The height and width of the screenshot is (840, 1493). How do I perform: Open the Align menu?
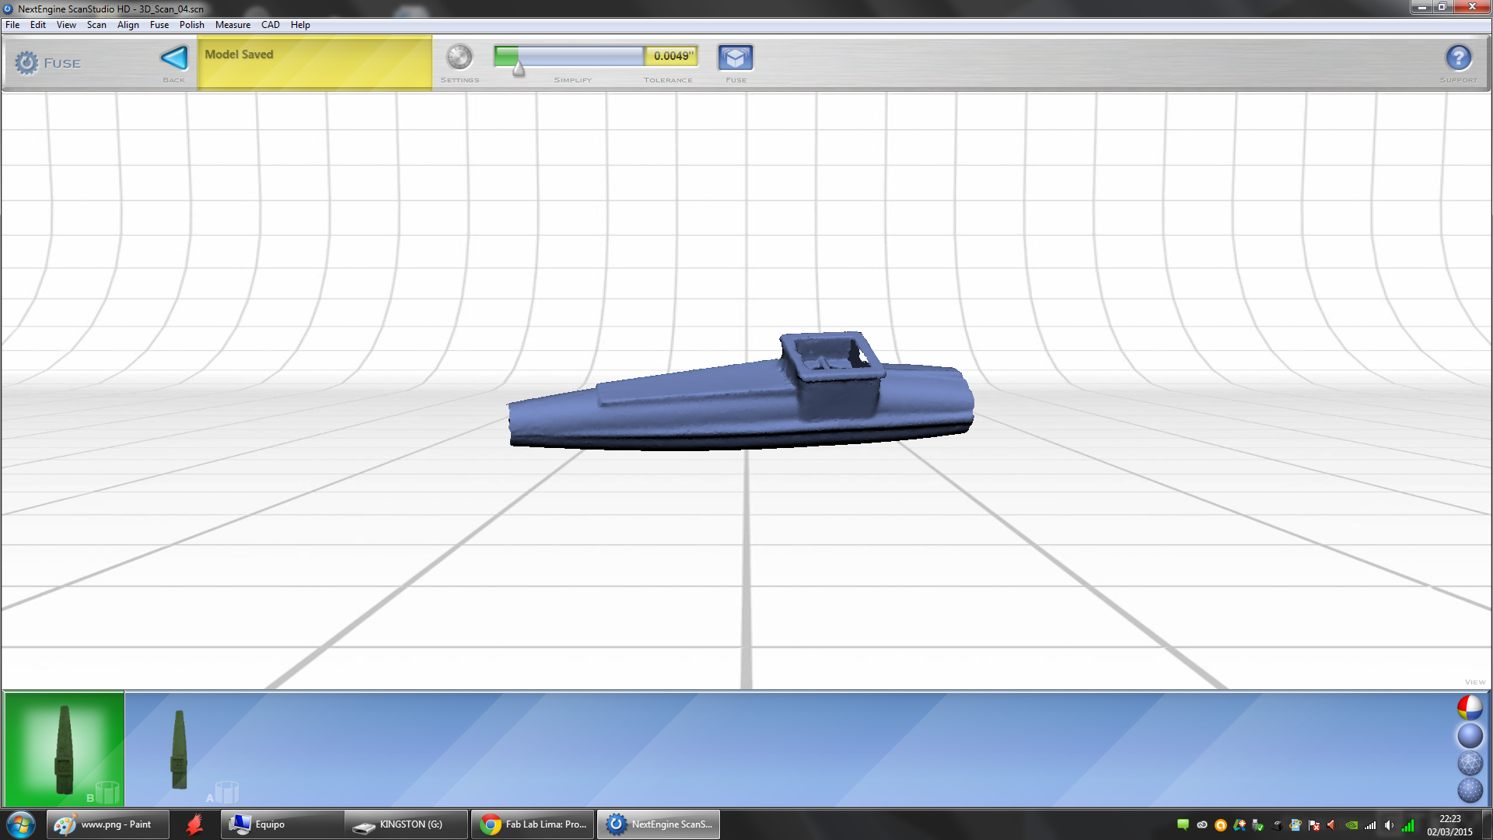pyautogui.click(x=128, y=25)
